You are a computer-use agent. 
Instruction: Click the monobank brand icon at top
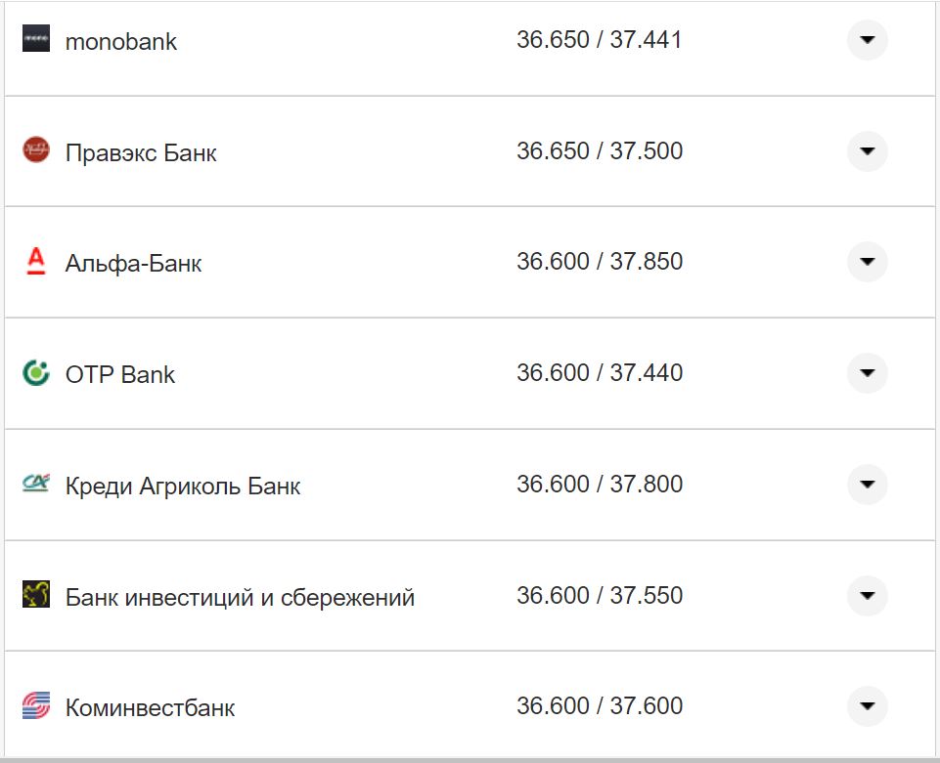[34, 41]
